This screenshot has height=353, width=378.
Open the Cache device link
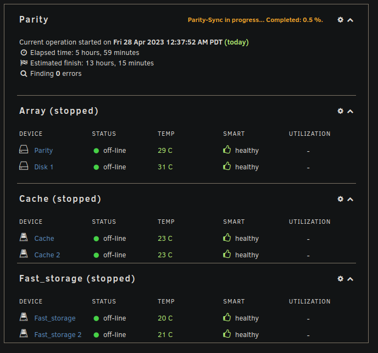tap(44, 239)
